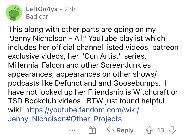Downvote the comment with the down arrow

point(172,130)
